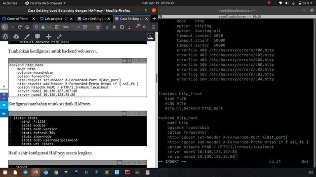This screenshot has width=316, height=177.
Task: Open Sublime Text from dock
Action: pyautogui.click(x=107, y=172)
